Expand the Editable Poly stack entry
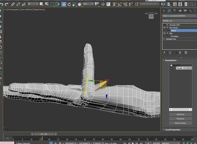This screenshot has width=197, height=144. click(x=164, y=39)
